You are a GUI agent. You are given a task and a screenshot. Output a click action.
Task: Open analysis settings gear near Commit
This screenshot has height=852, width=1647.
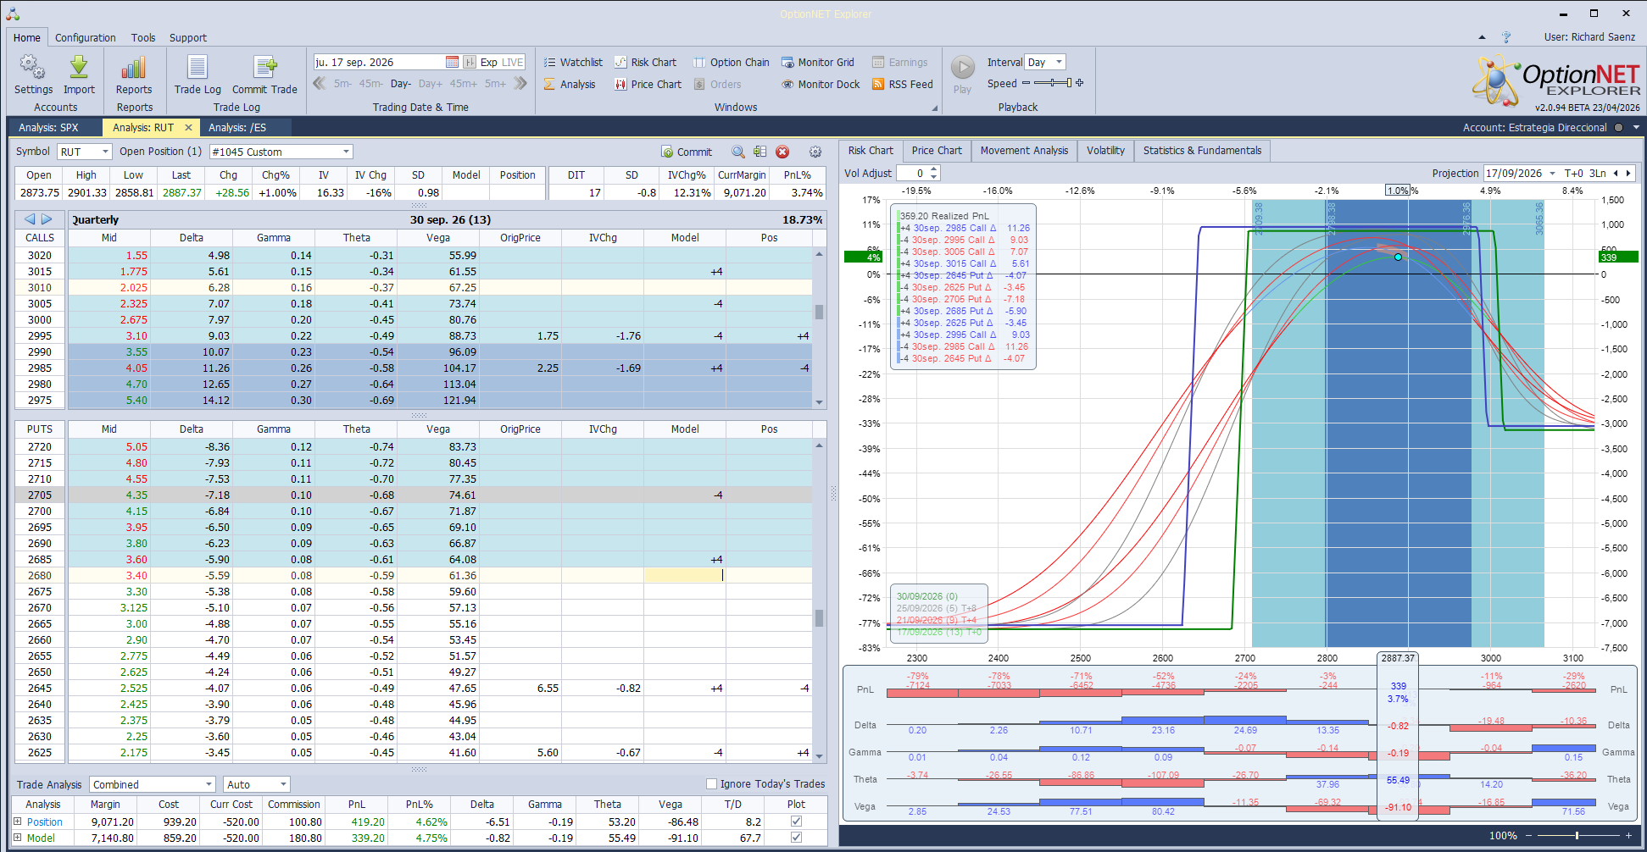tap(815, 152)
